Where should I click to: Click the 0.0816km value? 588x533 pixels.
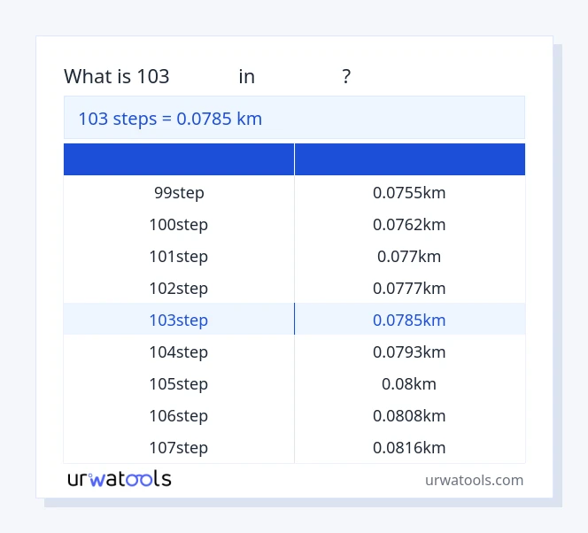[409, 447]
